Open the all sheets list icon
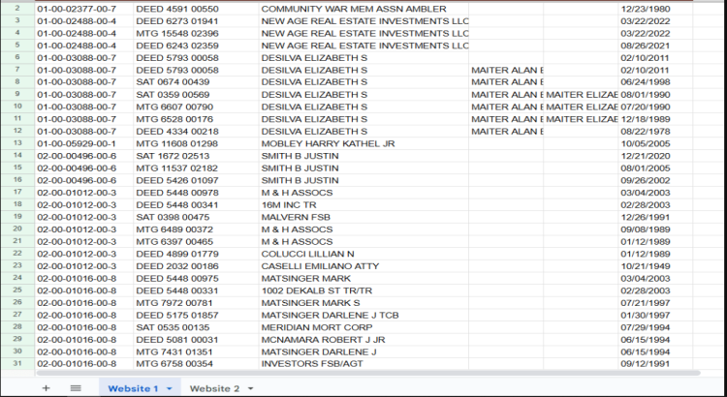727x397 pixels. (76, 387)
